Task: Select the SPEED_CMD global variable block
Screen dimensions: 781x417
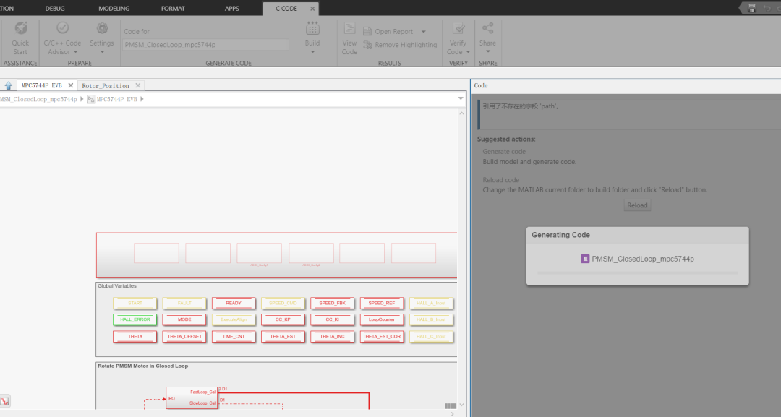Action: (283, 303)
